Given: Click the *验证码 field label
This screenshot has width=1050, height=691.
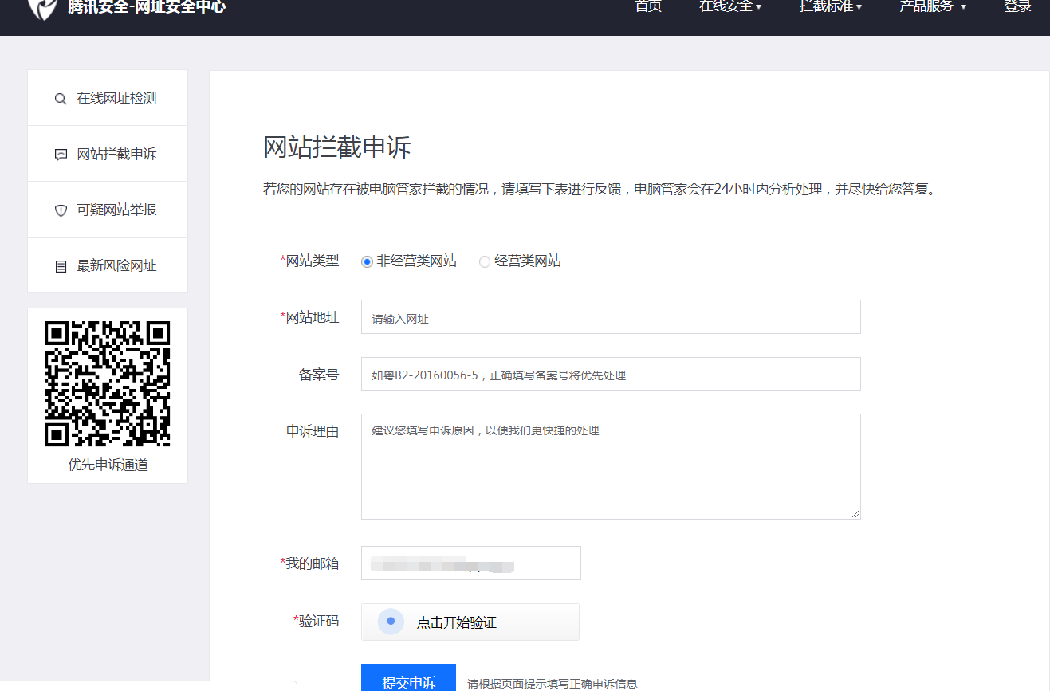Looking at the screenshot, I should pos(317,621).
